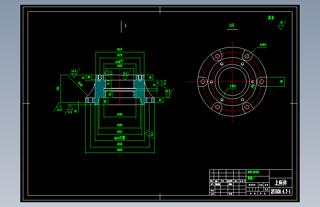This screenshot has height=207, width=320.
Task: Click the Ø122 dimension above the section view
Action: tap(120, 66)
